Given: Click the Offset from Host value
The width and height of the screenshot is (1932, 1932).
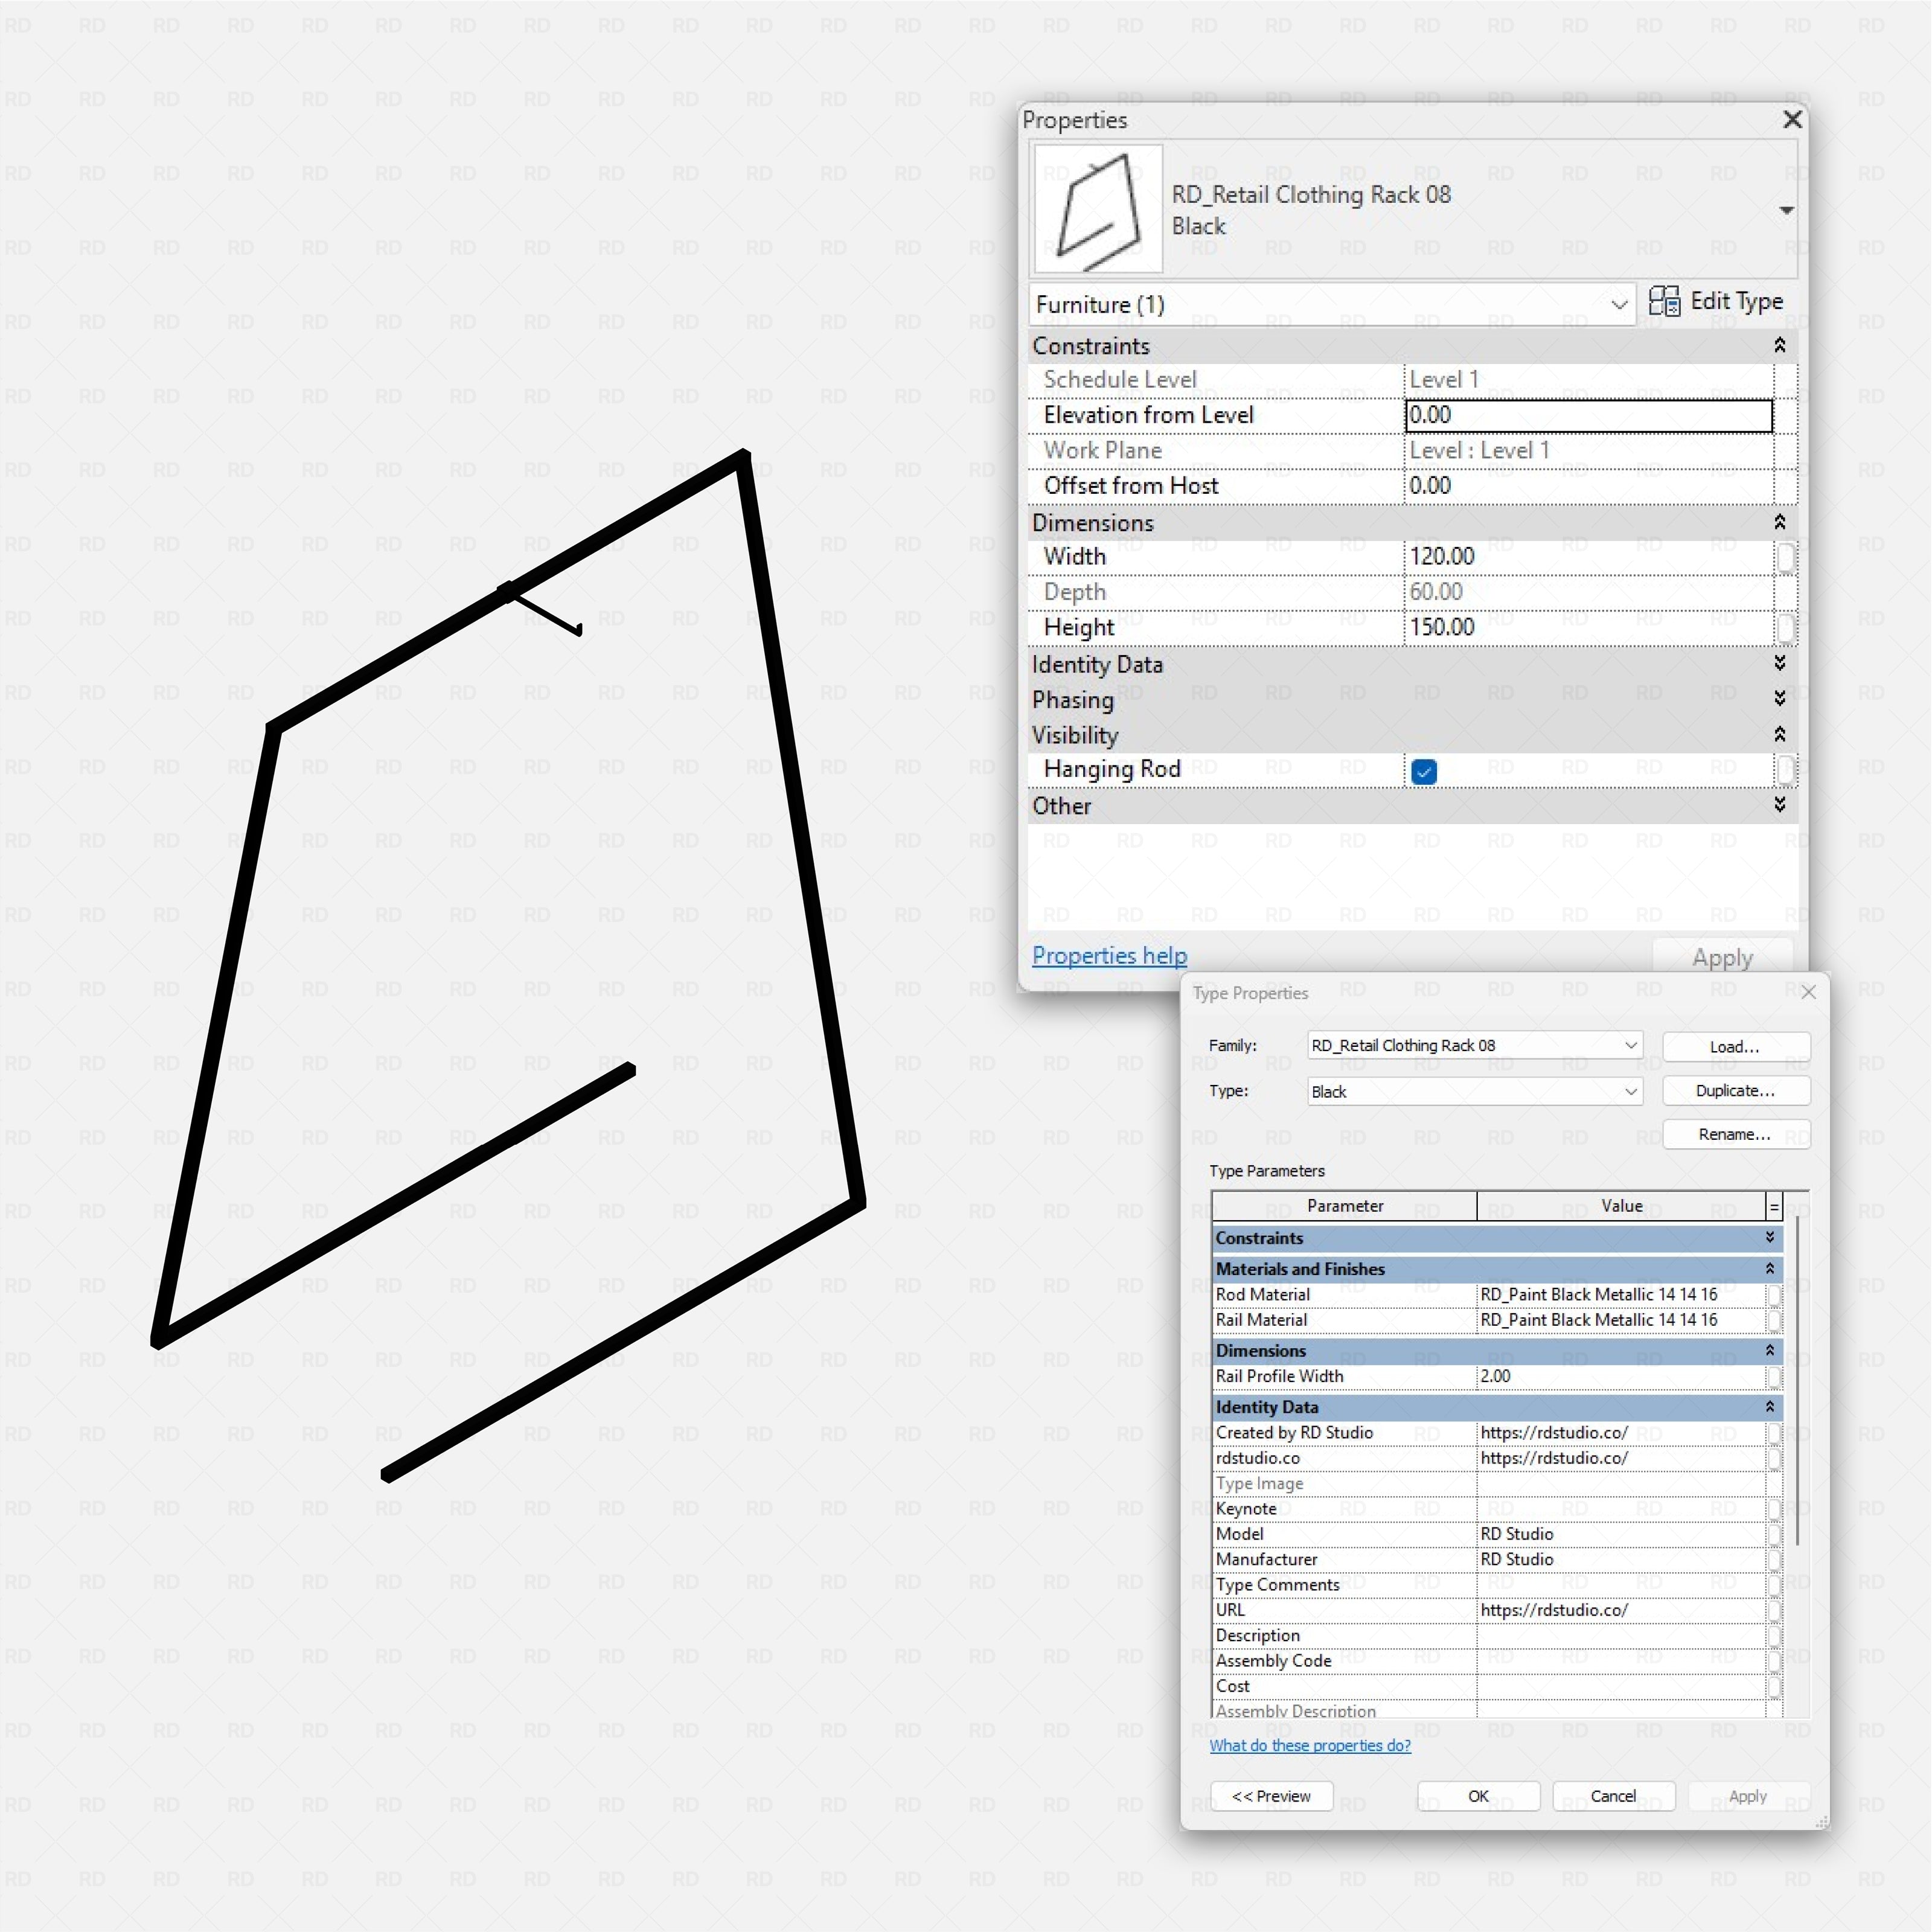Looking at the screenshot, I should pos(1588,486).
